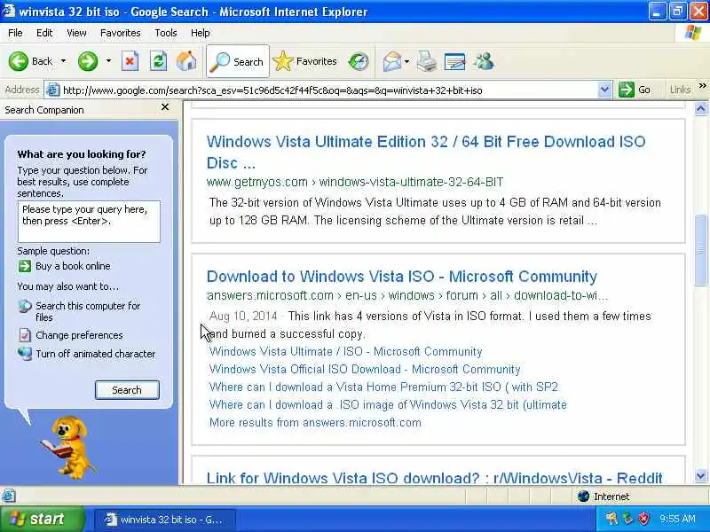Click the vertical scrollbar thumb
Image resolution: width=710 pixels, height=532 pixels.
point(700,250)
